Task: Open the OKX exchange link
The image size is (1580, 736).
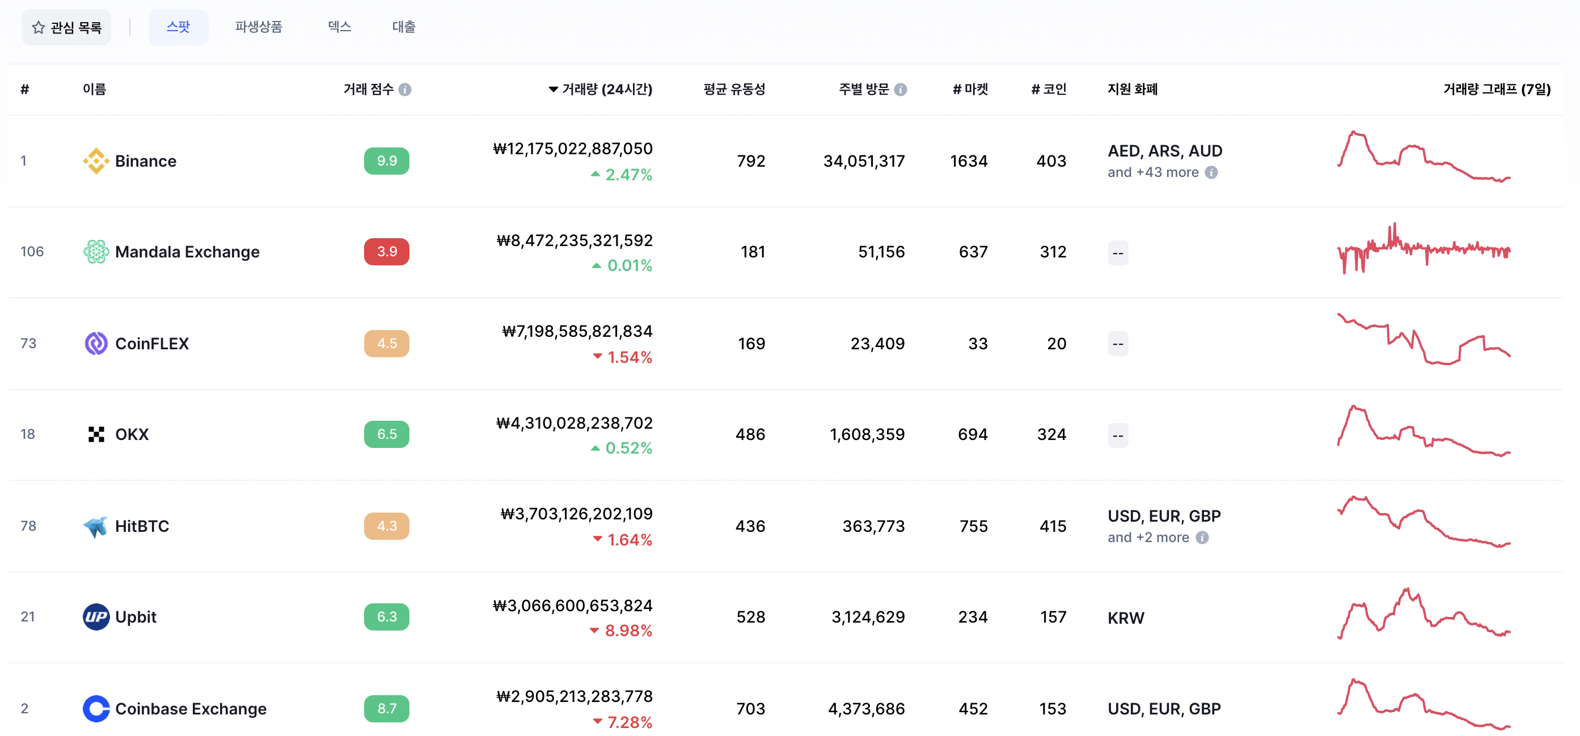Action: pos(132,435)
